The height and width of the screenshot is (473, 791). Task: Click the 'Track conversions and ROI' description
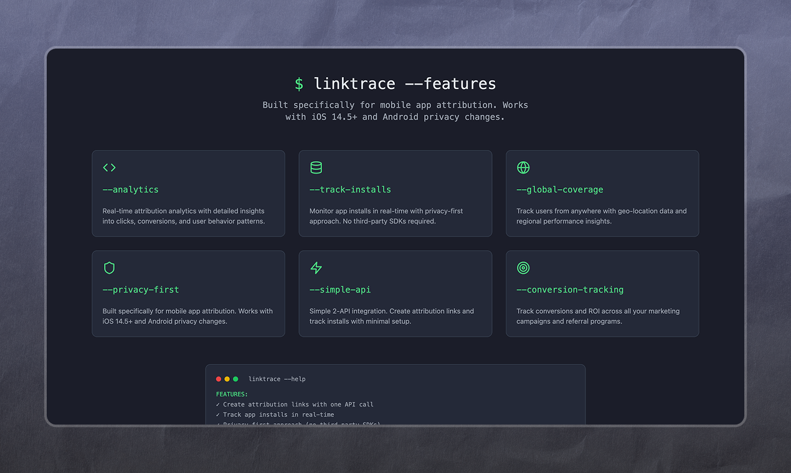pyautogui.click(x=598, y=316)
